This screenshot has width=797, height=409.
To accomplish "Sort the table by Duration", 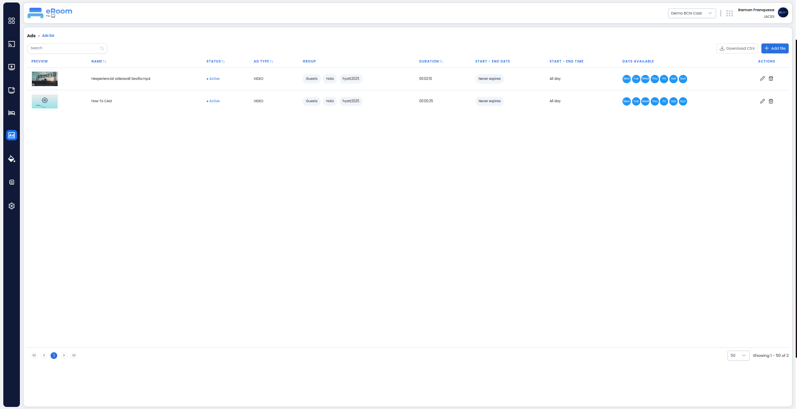I will coord(431,61).
